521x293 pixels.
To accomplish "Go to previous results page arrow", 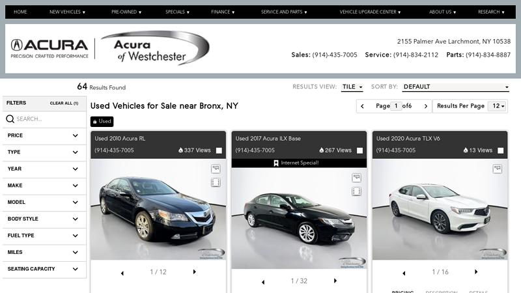I will click(x=363, y=106).
